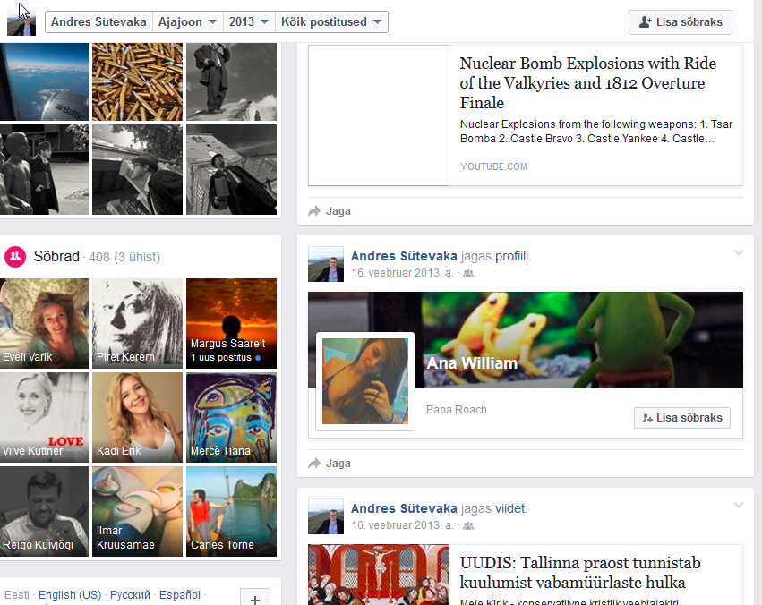Click the plus button beside language list
762x605 pixels.
click(255, 598)
